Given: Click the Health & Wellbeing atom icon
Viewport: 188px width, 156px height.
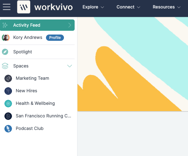Looking at the screenshot, I should pos(8,104).
